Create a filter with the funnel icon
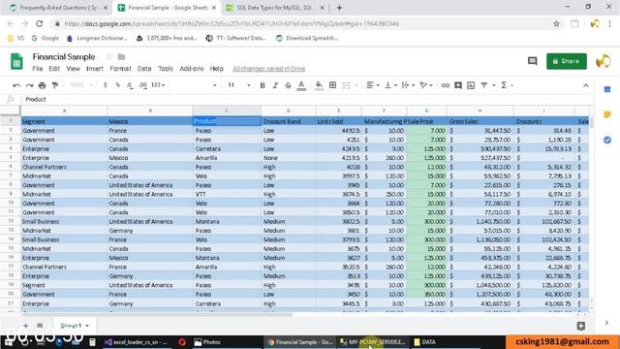 [484, 85]
